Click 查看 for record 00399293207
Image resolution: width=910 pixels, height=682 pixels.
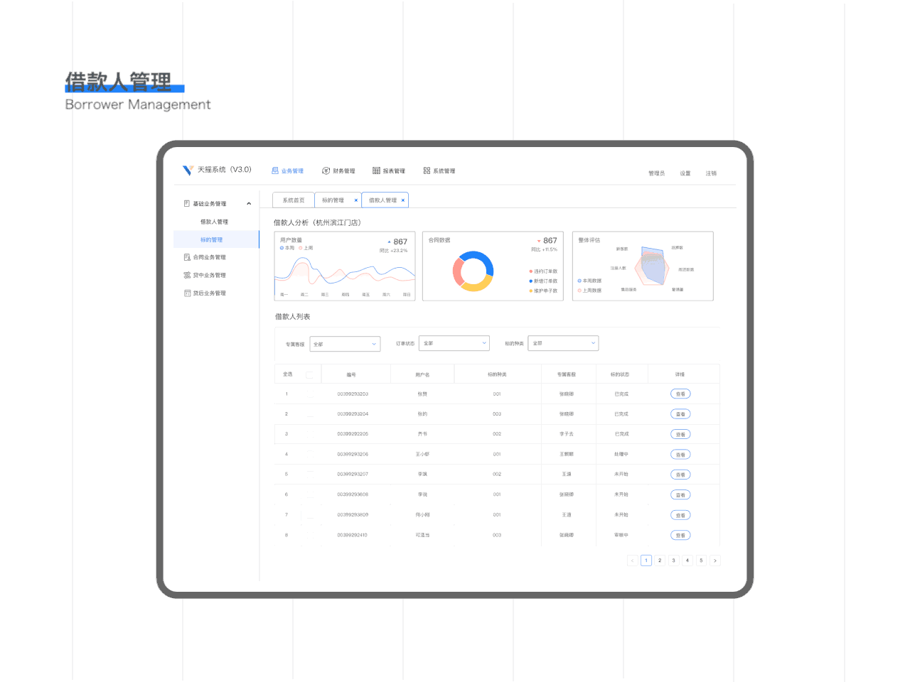[680, 475]
